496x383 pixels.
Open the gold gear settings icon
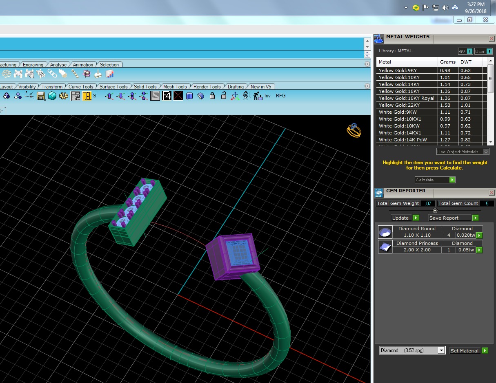pos(63,96)
